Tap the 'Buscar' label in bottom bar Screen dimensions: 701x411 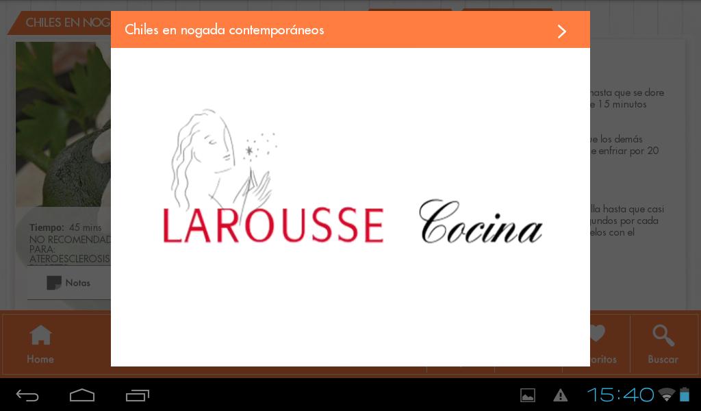[x=663, y=359]
